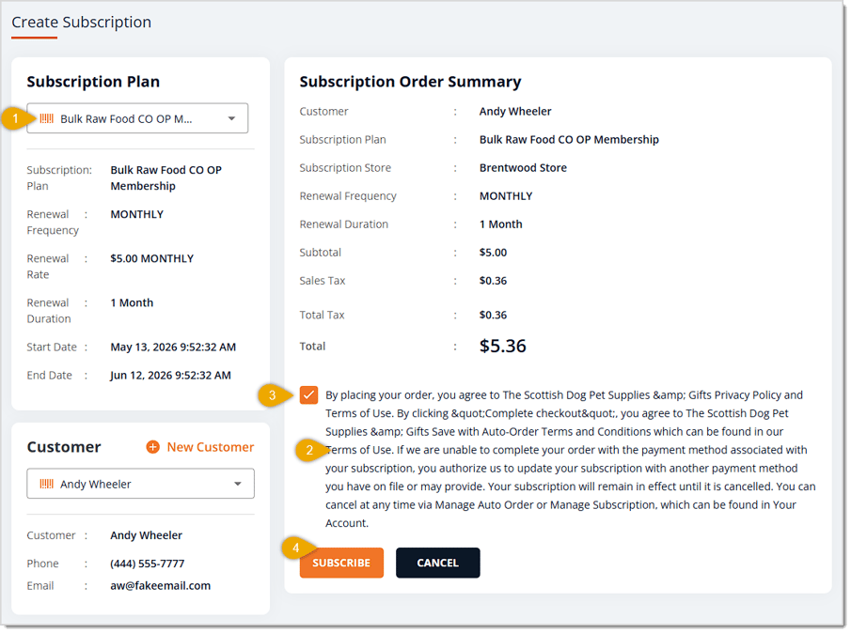This screenshot has width=851, height=633.
Task: Click the Subtotal value $5.00
Action: [493, 253]
